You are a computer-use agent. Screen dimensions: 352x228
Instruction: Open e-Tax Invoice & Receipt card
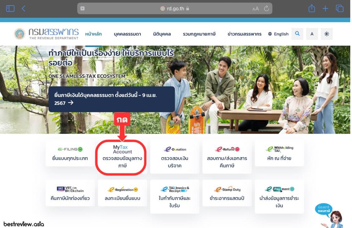pyautogui.click(x=175, y=197)
